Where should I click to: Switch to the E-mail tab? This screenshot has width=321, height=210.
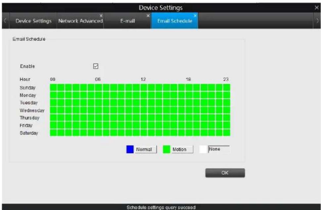pyautogui.click(x=127, y=21)
